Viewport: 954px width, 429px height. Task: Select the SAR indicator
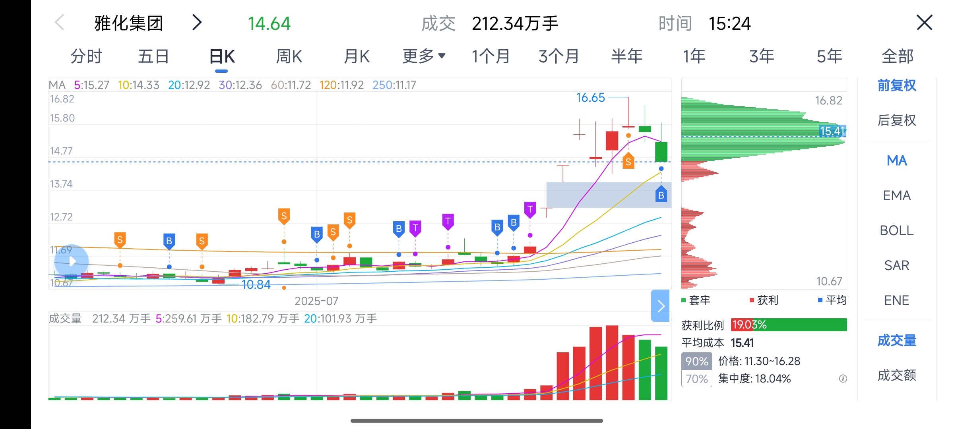[897, 265]
